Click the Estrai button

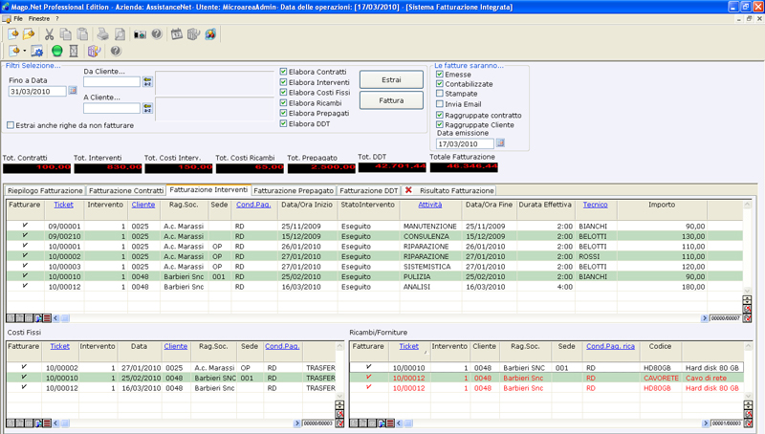(391, 79)
